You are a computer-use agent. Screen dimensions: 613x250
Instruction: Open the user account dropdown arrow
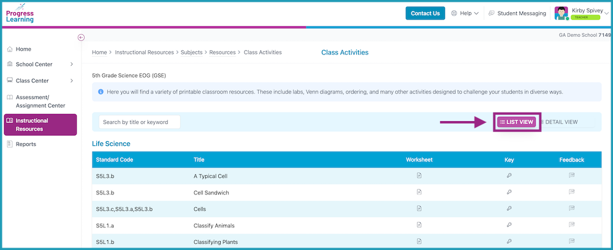[606, 13]
